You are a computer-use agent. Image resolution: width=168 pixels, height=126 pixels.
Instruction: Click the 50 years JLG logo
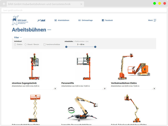41,20
